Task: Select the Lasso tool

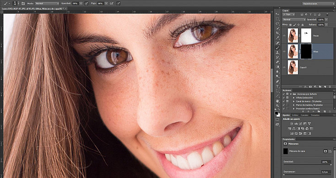Action: pyautogui.click(x=277, y=23)
